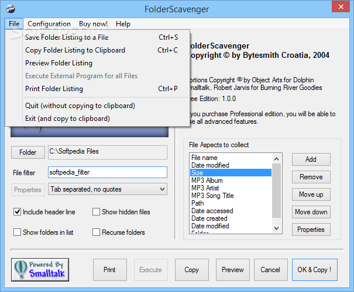Select the first Date modified list entry

231,165
